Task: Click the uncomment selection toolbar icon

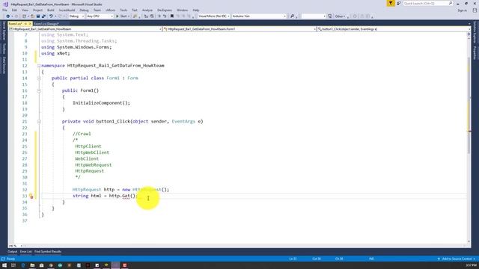Action: tap(165, 16)
